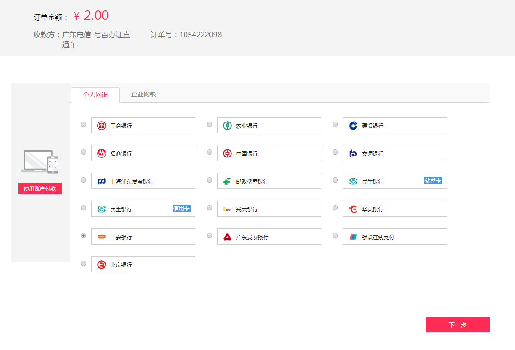Click the 招商银行 text label
Viewport: 515px width, 350px height.
tap(121, 154)
